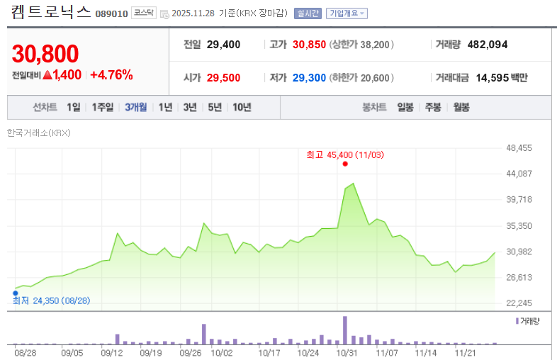This screenshot has width=557, height=360.
Task: Click the stock code 089010
Action: 111,14
